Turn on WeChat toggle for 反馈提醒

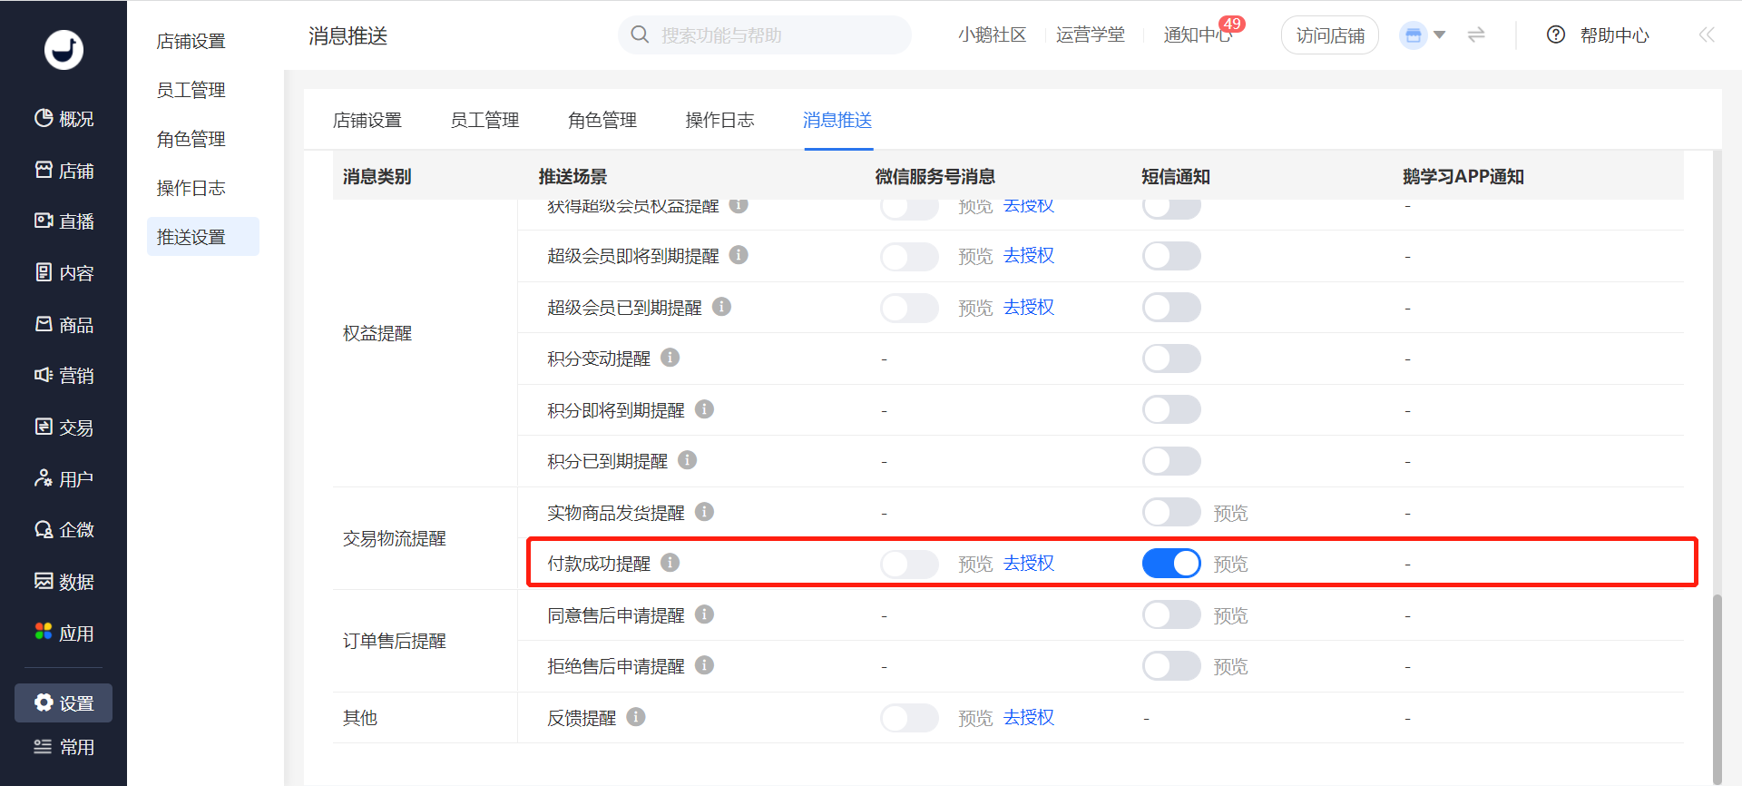point(909,718)
